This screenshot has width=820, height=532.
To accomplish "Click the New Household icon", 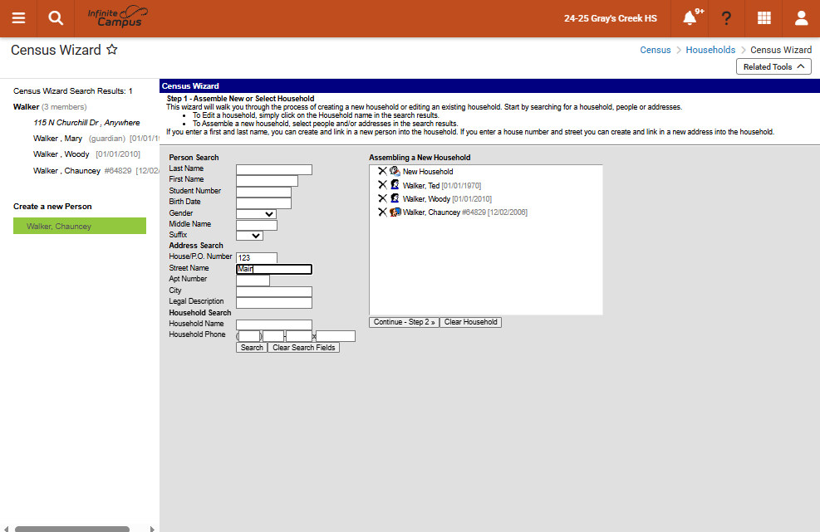I will pyautogui.click(x=395, y=171).
